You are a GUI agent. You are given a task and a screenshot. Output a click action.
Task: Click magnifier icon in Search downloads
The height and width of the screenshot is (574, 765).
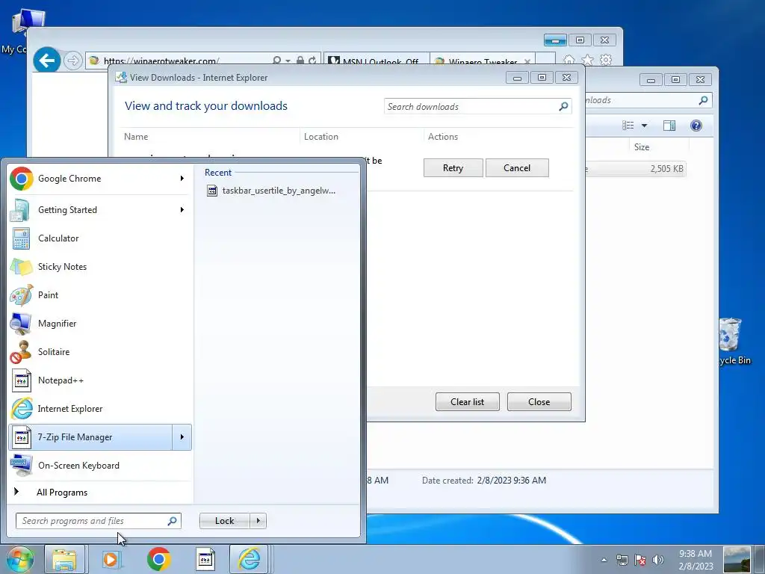(x=563, y=106)
